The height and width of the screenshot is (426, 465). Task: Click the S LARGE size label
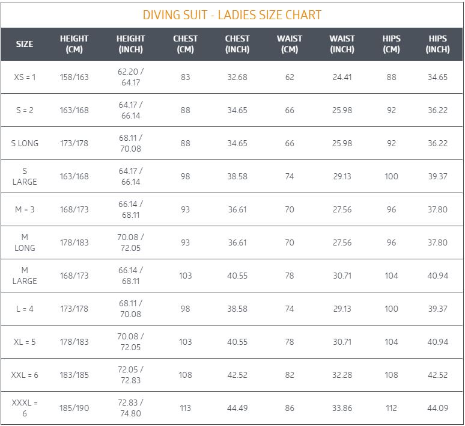(25, 176)
